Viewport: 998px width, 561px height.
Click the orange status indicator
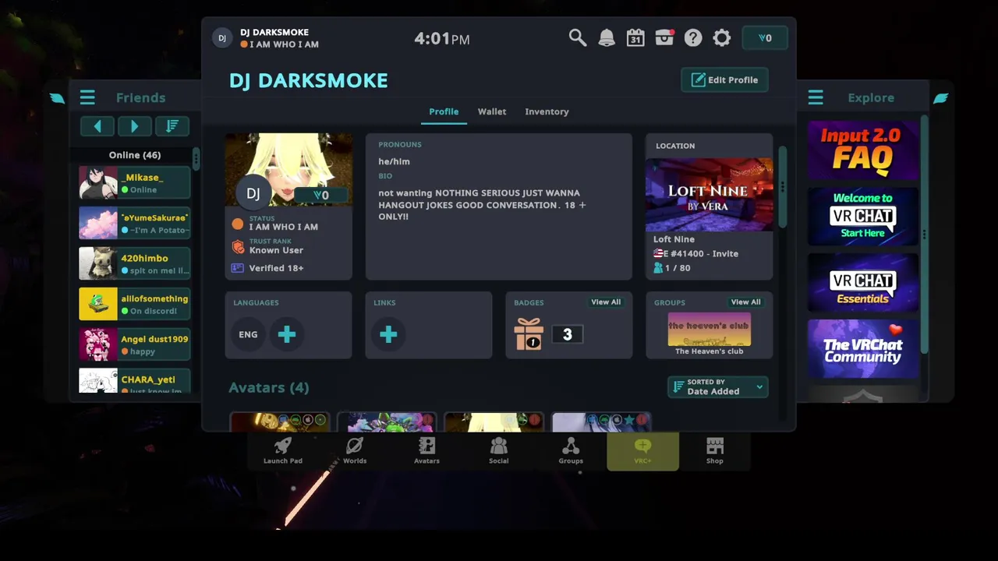(238, 224)
